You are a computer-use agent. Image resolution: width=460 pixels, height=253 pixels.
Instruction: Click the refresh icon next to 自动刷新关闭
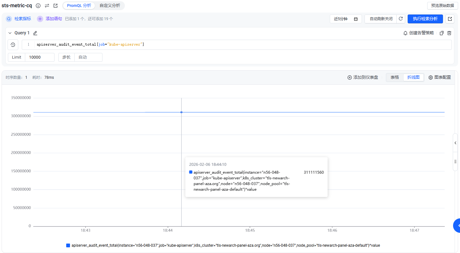click(401, 19)
